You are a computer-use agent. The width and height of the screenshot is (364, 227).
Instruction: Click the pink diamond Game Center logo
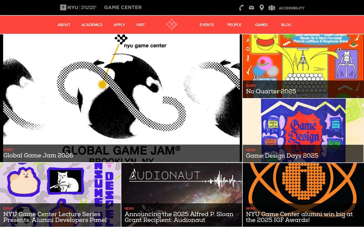pyautogui.click(x=172, y=24)
